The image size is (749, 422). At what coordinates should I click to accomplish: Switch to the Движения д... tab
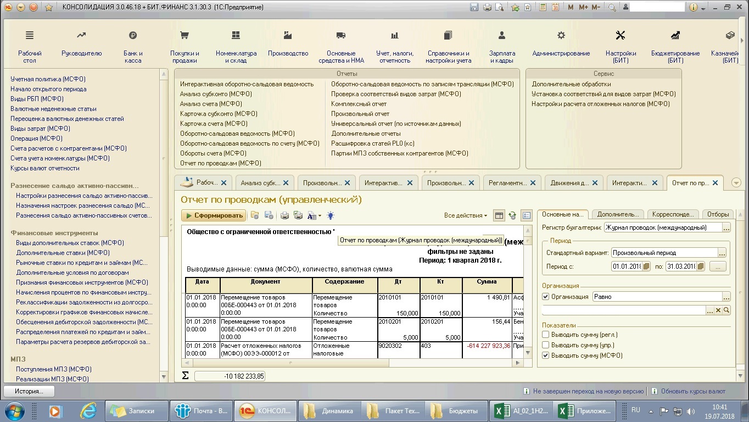coord(569,183)
